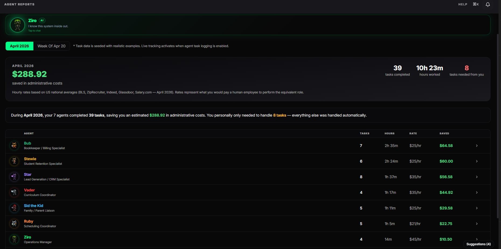Click Stewie's Student Retention avatar icon

point(14,161)
